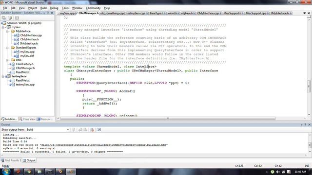312x175 pixels.
Task: Open active files dropdown in tab strip
Action: point(304,13)
